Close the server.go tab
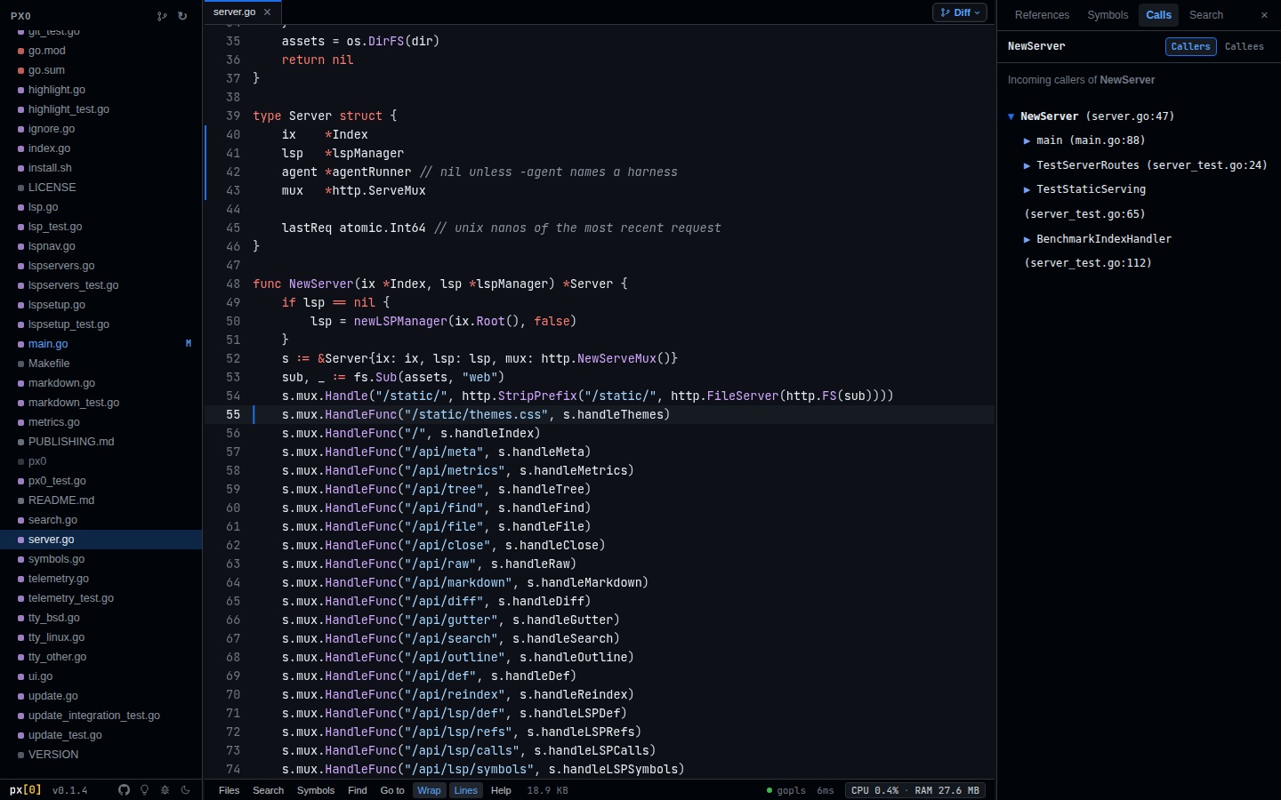 tap(267, 12)
